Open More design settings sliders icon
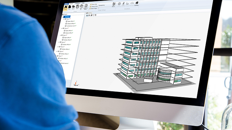The image size is (232, 130). pos(114,5)
